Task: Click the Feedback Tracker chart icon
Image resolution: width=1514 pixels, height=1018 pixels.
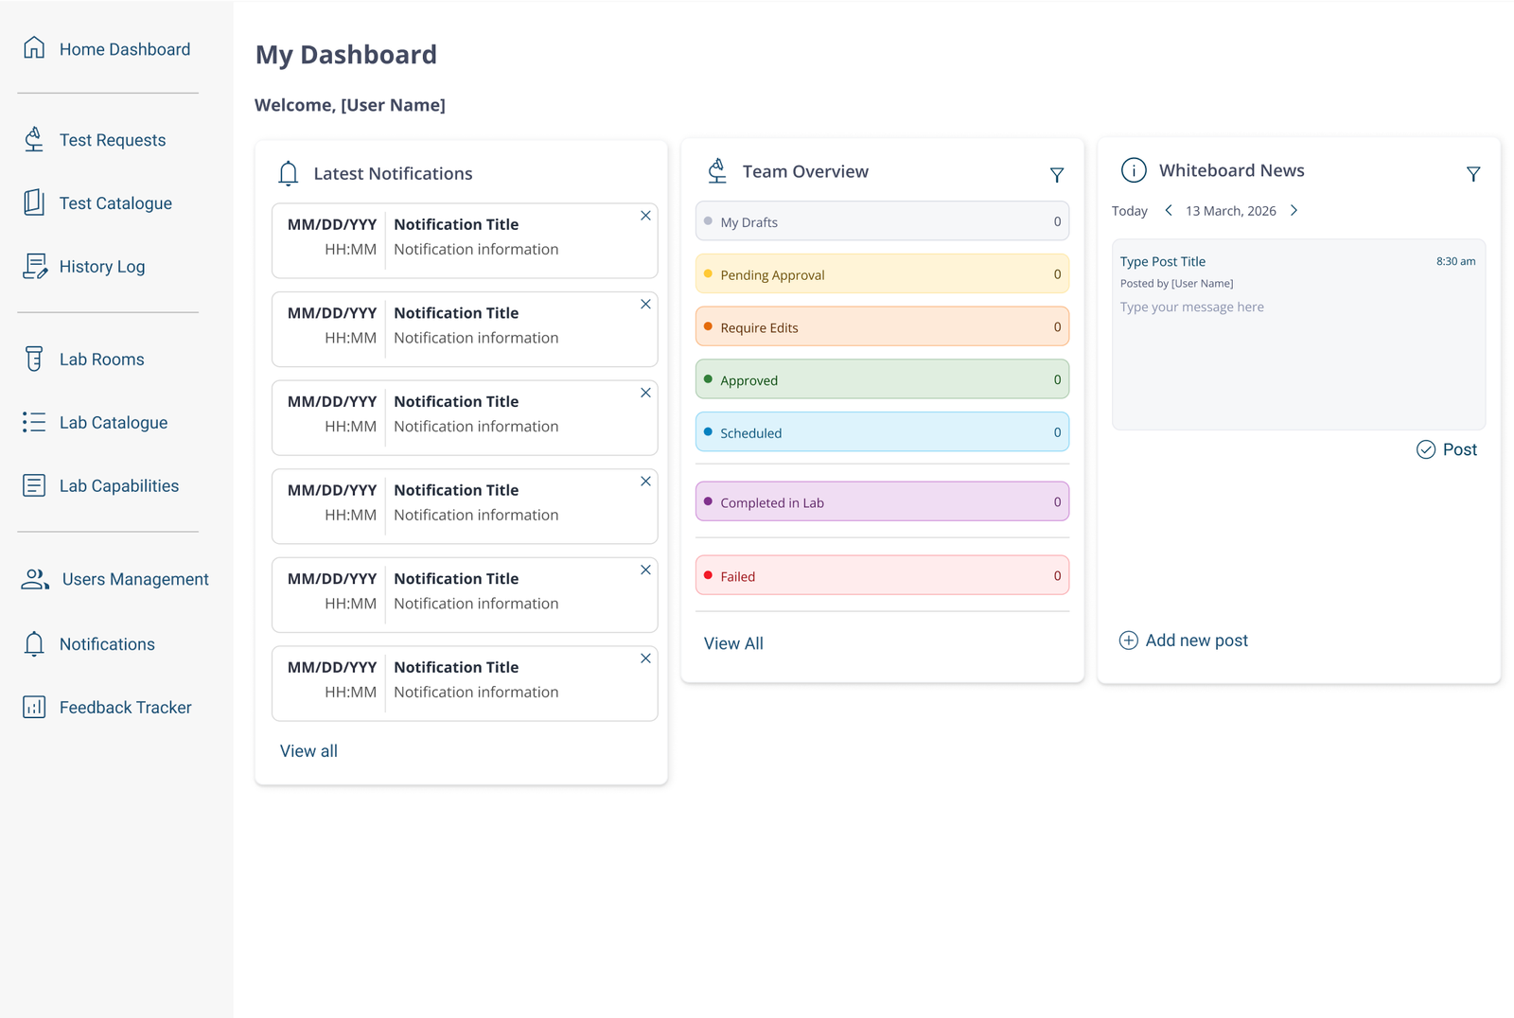Action: 34,707
